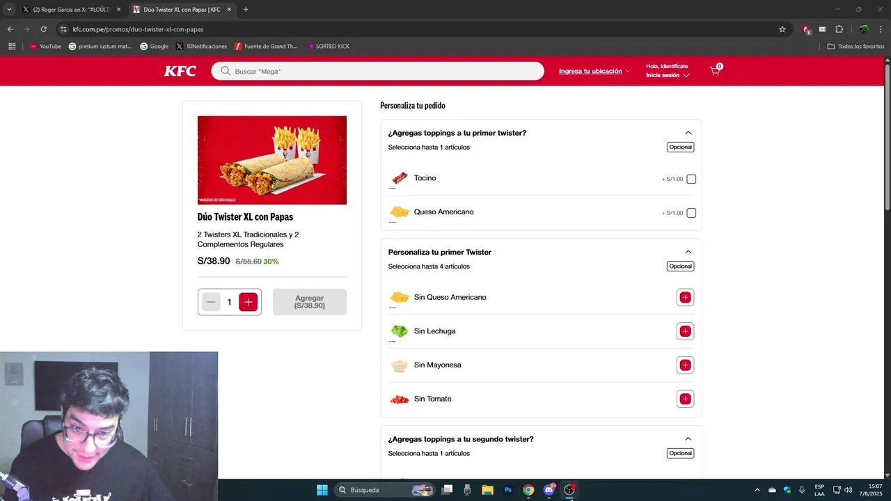
Task: Click the KFC logo in the header
Action: coord(180,71)
